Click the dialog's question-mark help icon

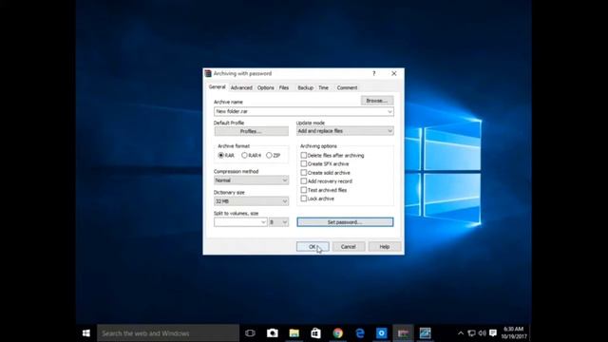tap(373, 73)
